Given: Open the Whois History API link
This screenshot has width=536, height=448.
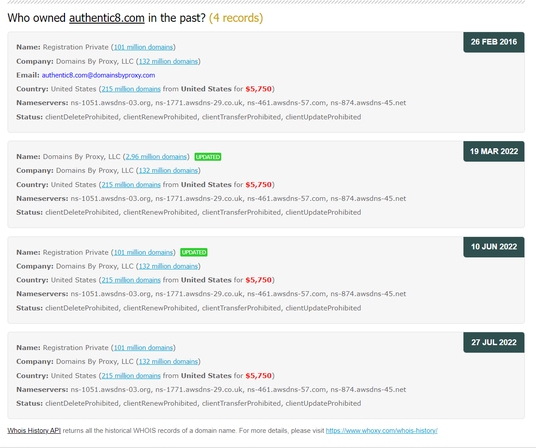Looking at the screenshot, I should (34, 431).
